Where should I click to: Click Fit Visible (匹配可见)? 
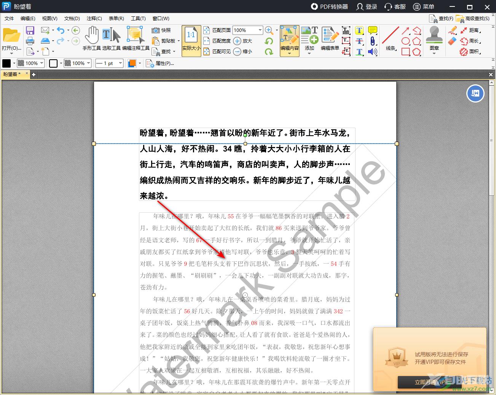(217, 51)
